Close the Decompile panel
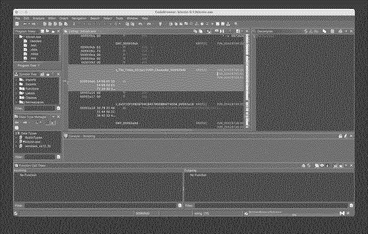 click(352, 31)
